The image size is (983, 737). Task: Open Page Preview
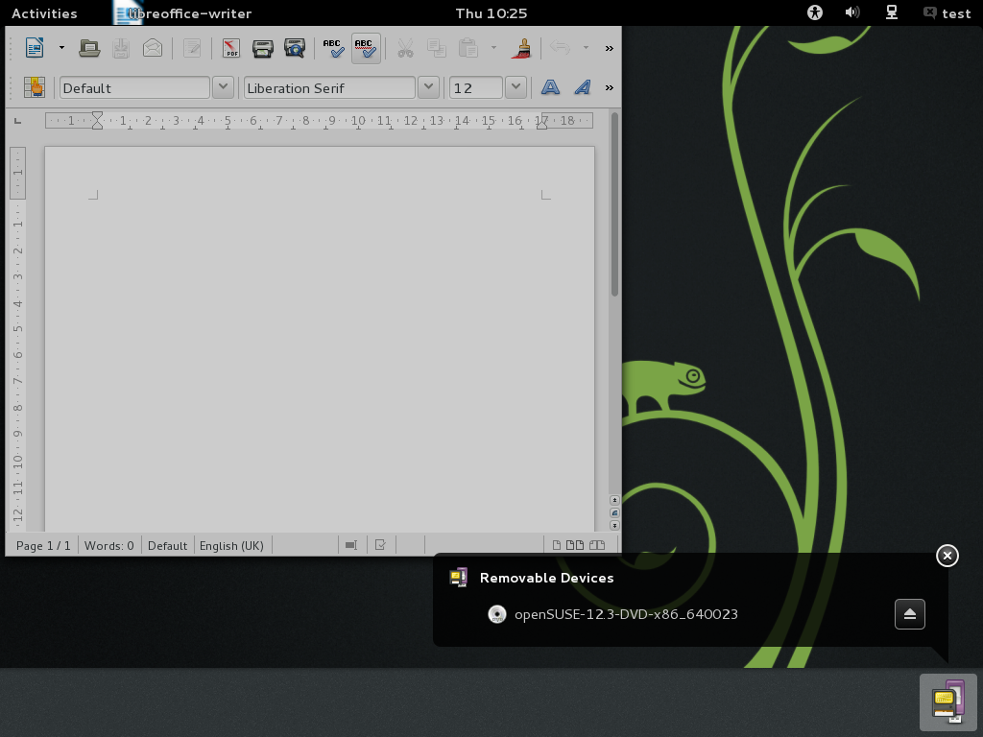(294, 48)
